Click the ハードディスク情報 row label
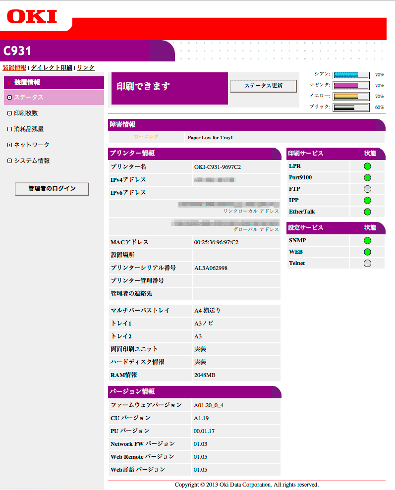 137,362
